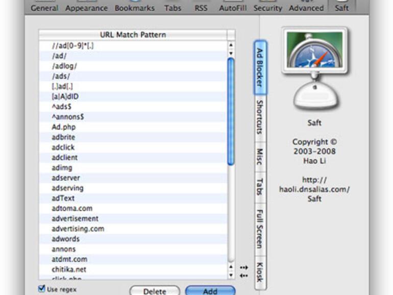Click the scroll up arrow at list bottom

click(231, 267)
